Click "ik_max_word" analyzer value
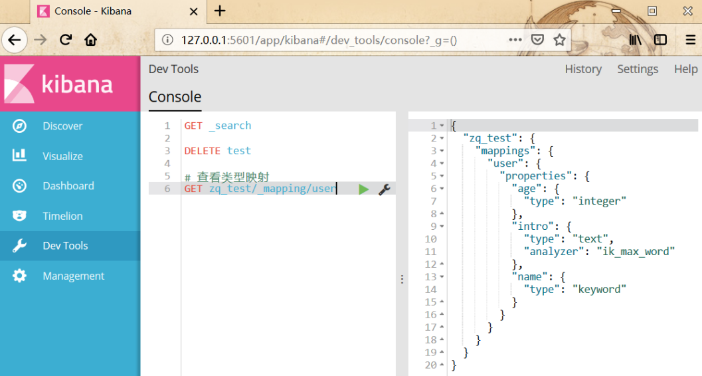 click(x=636, y=252)
